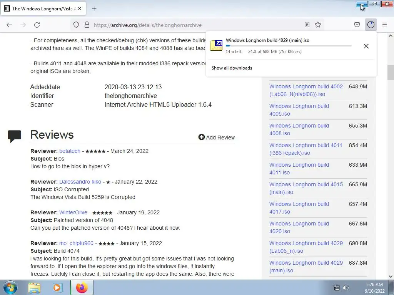Open Windows Explorer from the taskbar
This screenshot has width=394, height=295.
pos(34,287)
